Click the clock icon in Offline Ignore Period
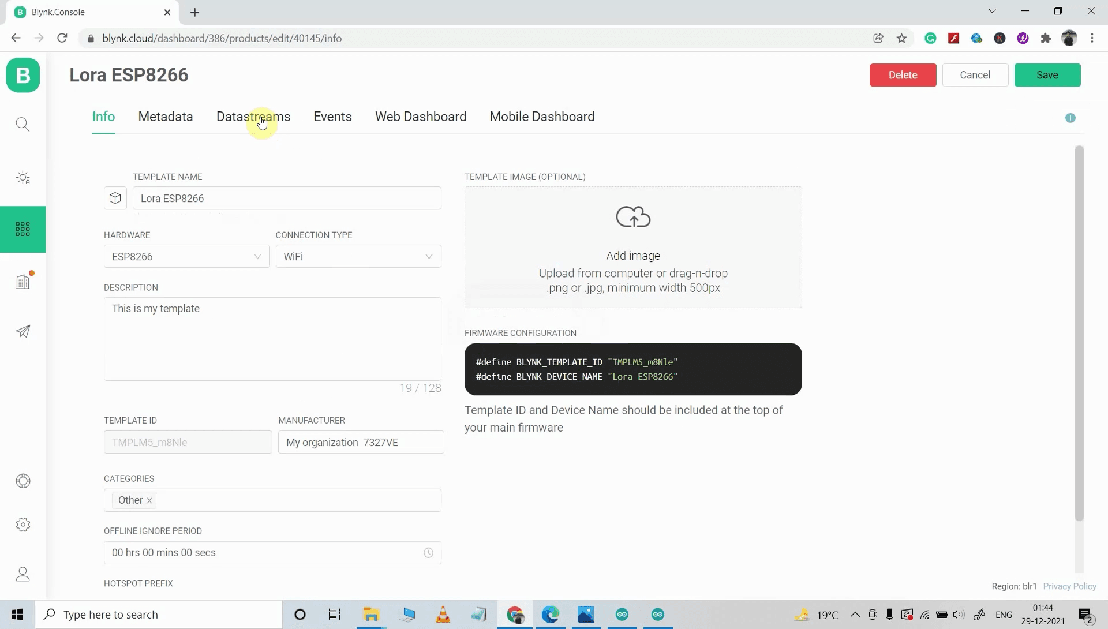 click(x=428, y=552)
